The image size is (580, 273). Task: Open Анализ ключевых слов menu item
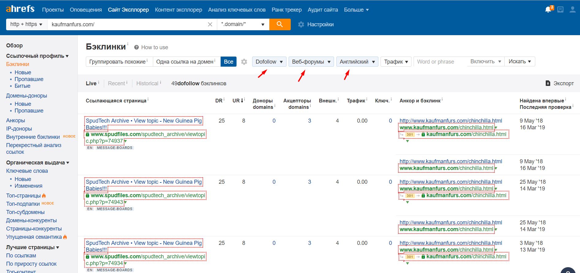pos(237,10)
